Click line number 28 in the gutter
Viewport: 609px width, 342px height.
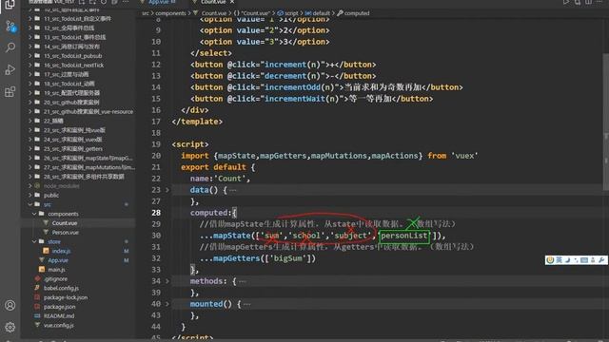(156, 213)
